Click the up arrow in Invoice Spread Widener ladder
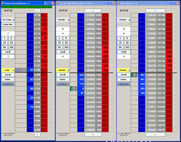 [37, 10]
